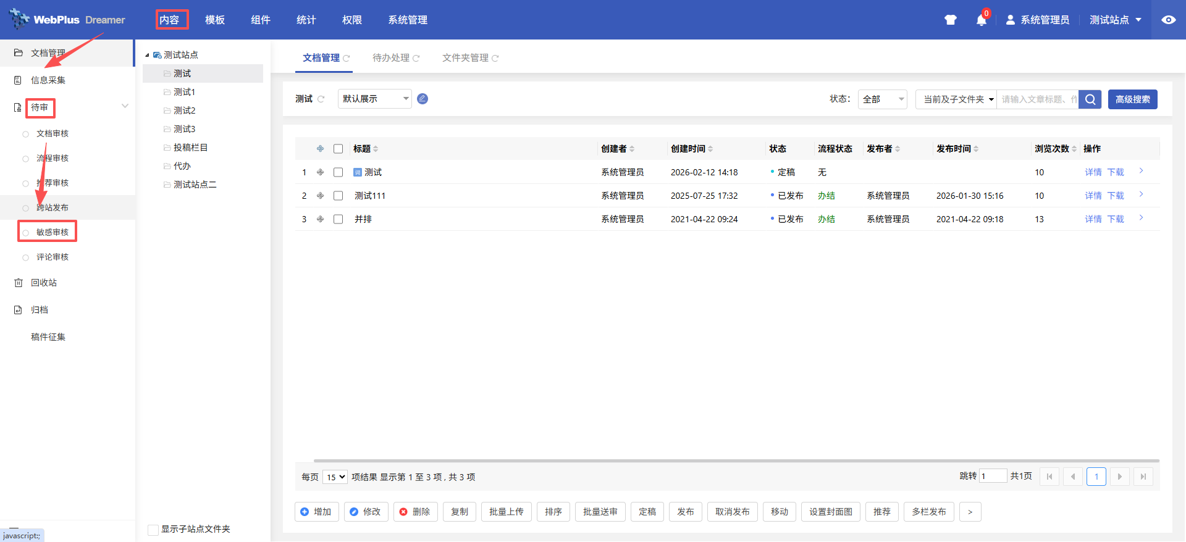Click the refresh icon next to 文档管理 tab
The width and height of the screenshot is (1186, 542).
coord(347,59)
